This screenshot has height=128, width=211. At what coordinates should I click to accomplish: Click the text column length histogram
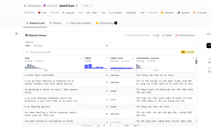pyautogui.click(x=36, y=66)
